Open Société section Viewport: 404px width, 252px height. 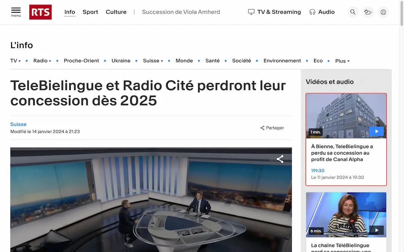click(241, 61)
